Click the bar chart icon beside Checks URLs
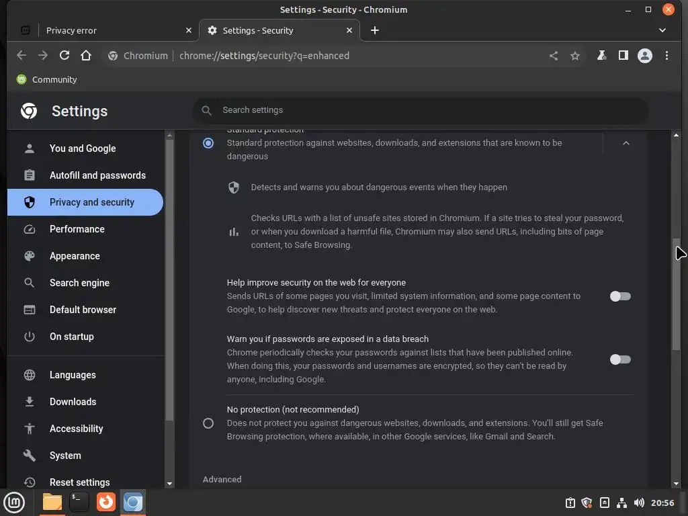Image resolution: width=688 pixels, height=516 pixels. 234,232
